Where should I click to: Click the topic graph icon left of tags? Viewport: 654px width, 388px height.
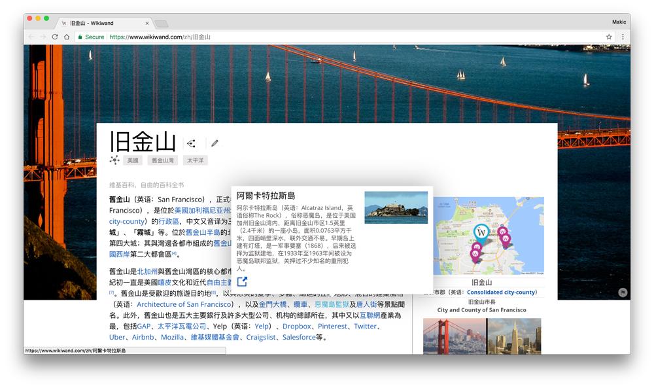(114, 160)
